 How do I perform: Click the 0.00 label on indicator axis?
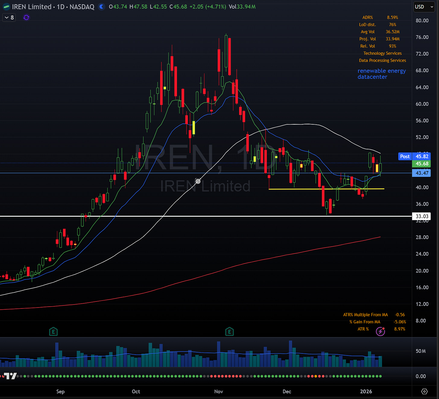421,376
